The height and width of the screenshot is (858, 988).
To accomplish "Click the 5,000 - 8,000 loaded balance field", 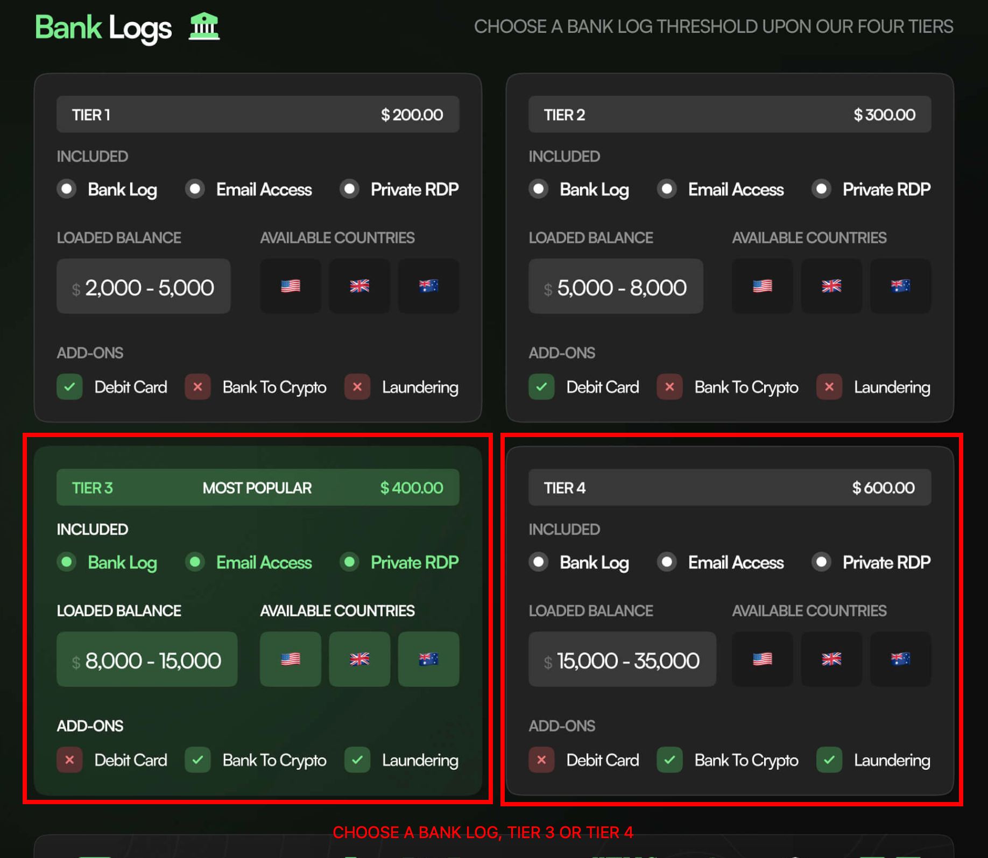I will (x=616, y=286).
